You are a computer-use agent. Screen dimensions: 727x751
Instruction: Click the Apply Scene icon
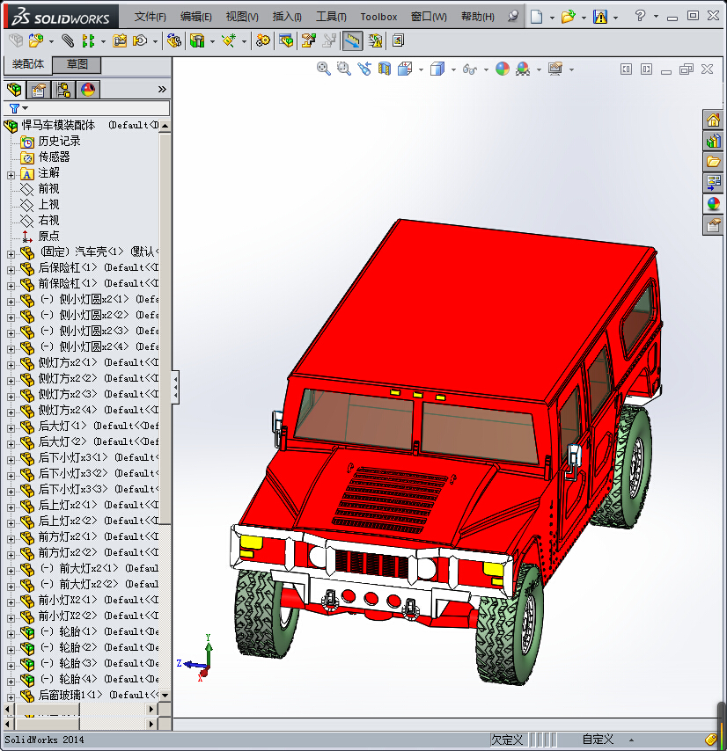click(523, 69)
